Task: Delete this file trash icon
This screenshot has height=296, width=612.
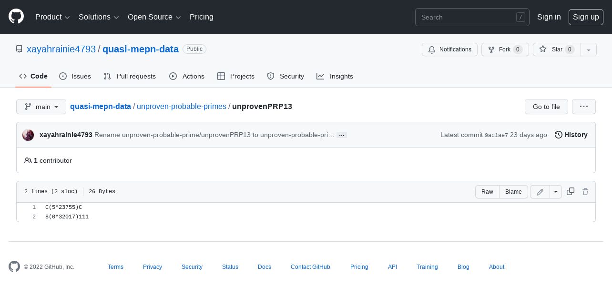Action: click(585, 191)
